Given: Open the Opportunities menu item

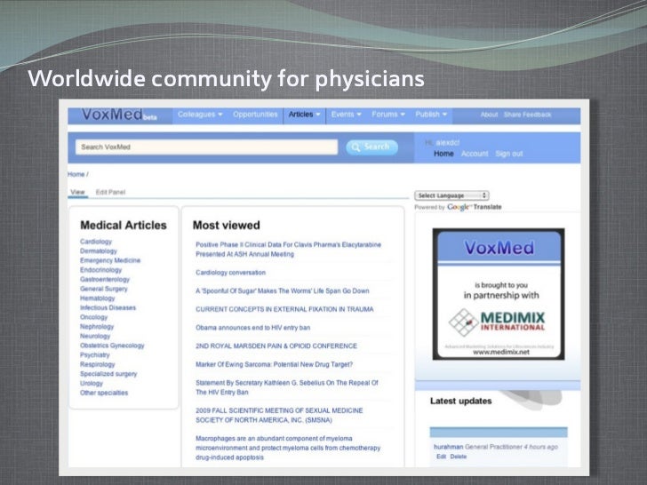Looking at the screenshot, I should coord(255,115).
